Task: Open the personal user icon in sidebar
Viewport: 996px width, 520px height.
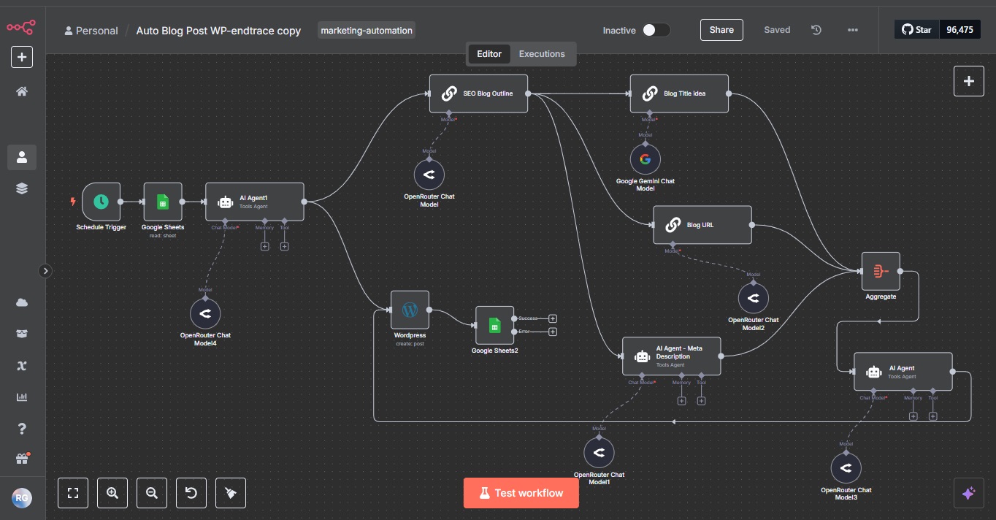Action: click(22, 157)
